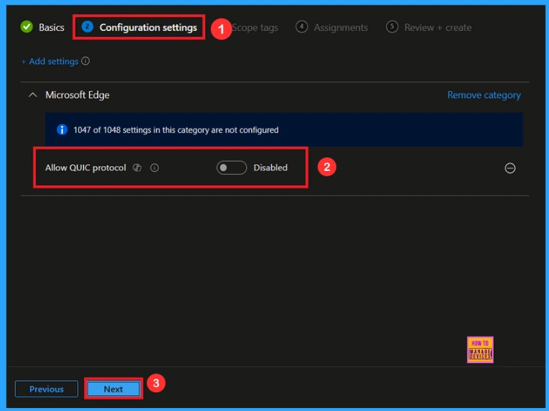Go to the Scope tags step
Image resolution: width=549 pixels, height=411 pixels.
pos(255,28)
